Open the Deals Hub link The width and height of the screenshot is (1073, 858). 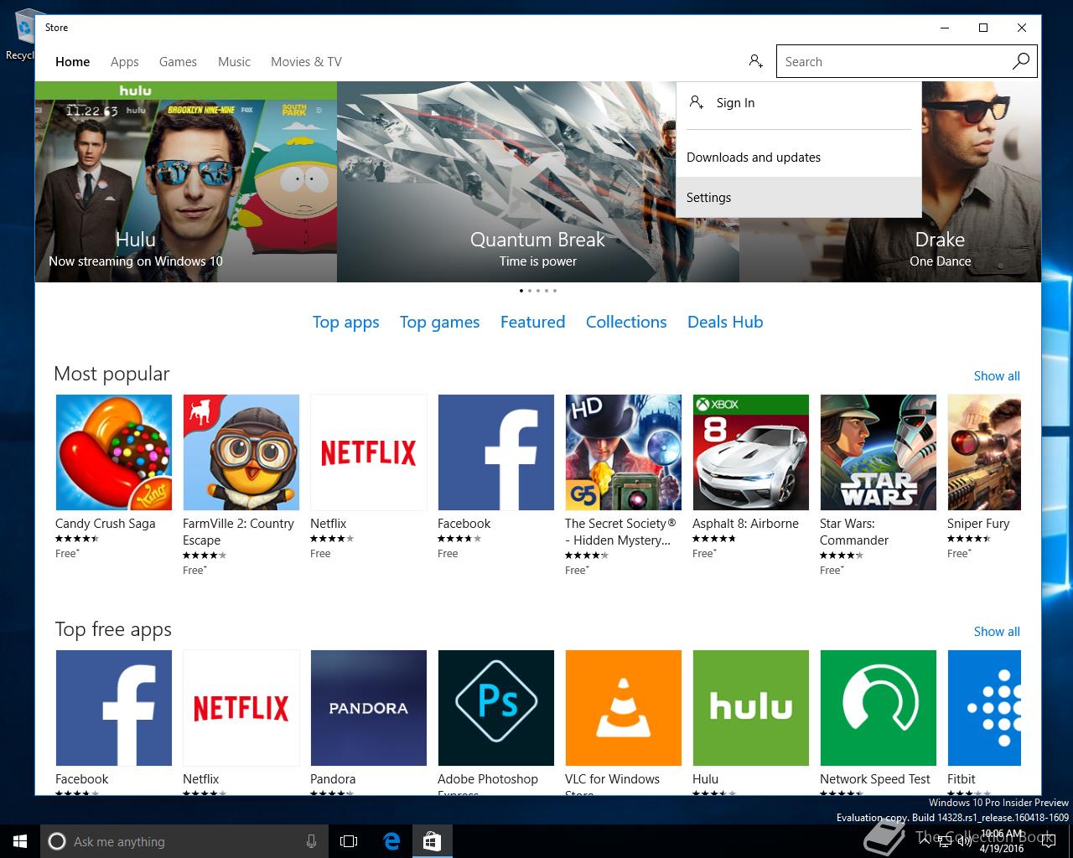coord(725,322)
